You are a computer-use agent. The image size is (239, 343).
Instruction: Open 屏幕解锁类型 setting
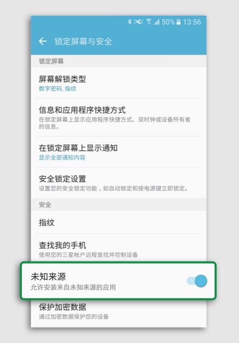tap(118, 83)
